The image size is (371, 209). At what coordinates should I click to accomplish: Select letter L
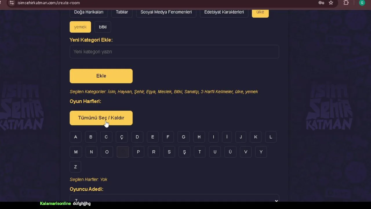point(271,137)
